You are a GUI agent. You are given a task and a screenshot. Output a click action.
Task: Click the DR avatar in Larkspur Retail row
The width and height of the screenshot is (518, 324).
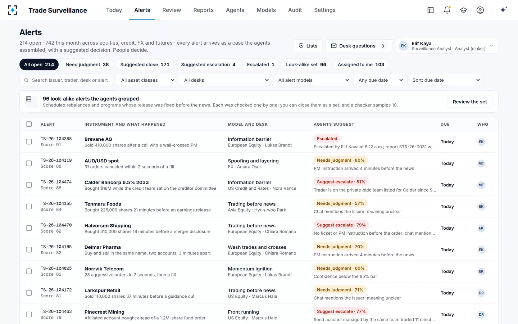click(x=481, y=293)
